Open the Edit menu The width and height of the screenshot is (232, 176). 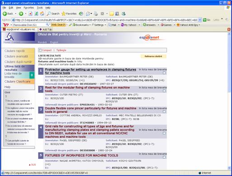[11, 8]
